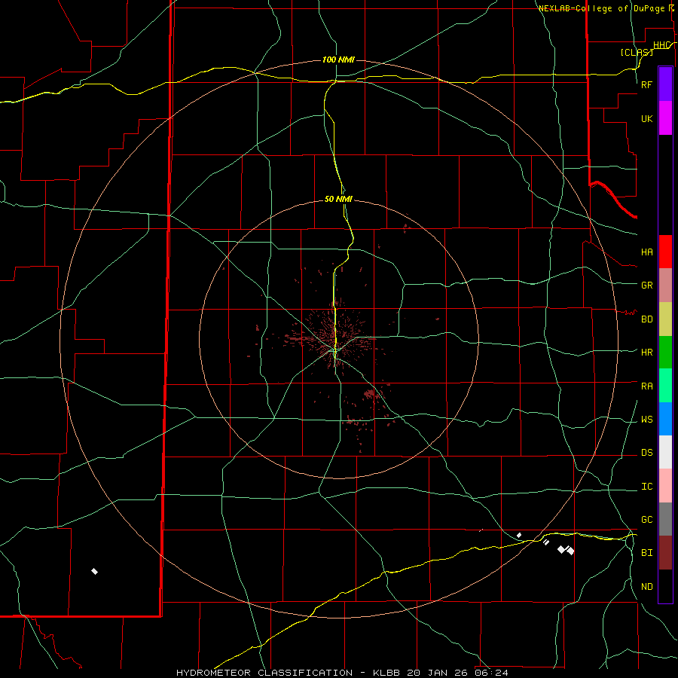This screenshot has width=678, height=678.
Task: Pick the blue WS legend swatch
Action: point(665,419)
